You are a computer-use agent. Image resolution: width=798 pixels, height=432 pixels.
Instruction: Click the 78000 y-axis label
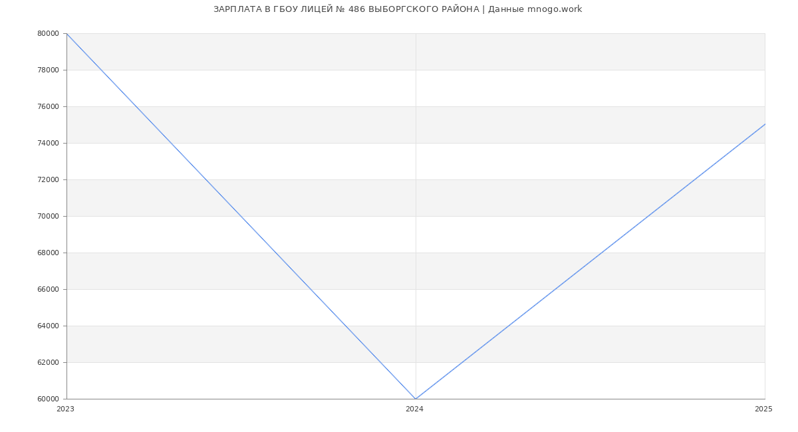[x=49, y=70]
